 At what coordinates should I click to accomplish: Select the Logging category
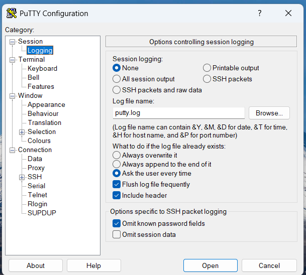coord(40,51)
